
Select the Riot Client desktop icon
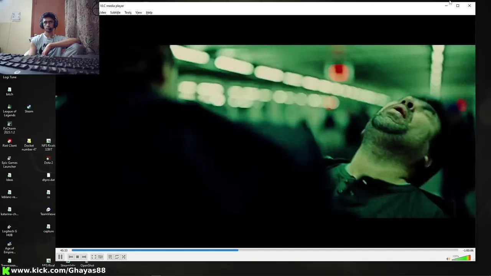pyautogui.click(x=10, y=143)
